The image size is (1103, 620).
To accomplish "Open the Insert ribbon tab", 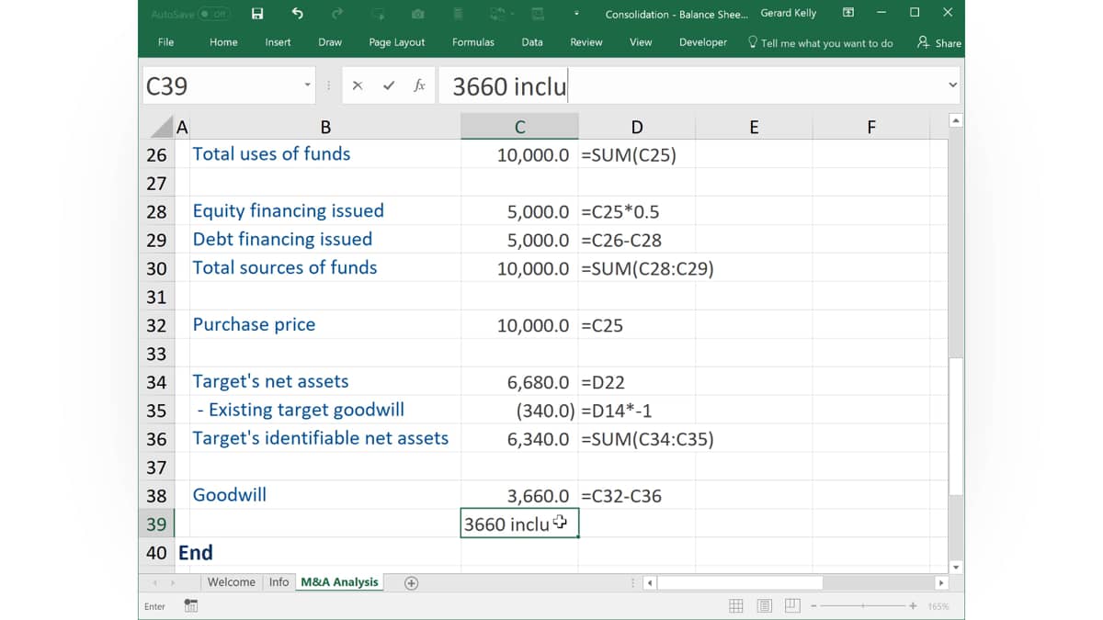I will pyautogui.click(x=278, y=42).
